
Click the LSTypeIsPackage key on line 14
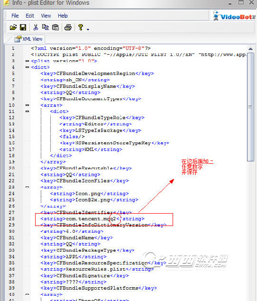coord(101,131)
